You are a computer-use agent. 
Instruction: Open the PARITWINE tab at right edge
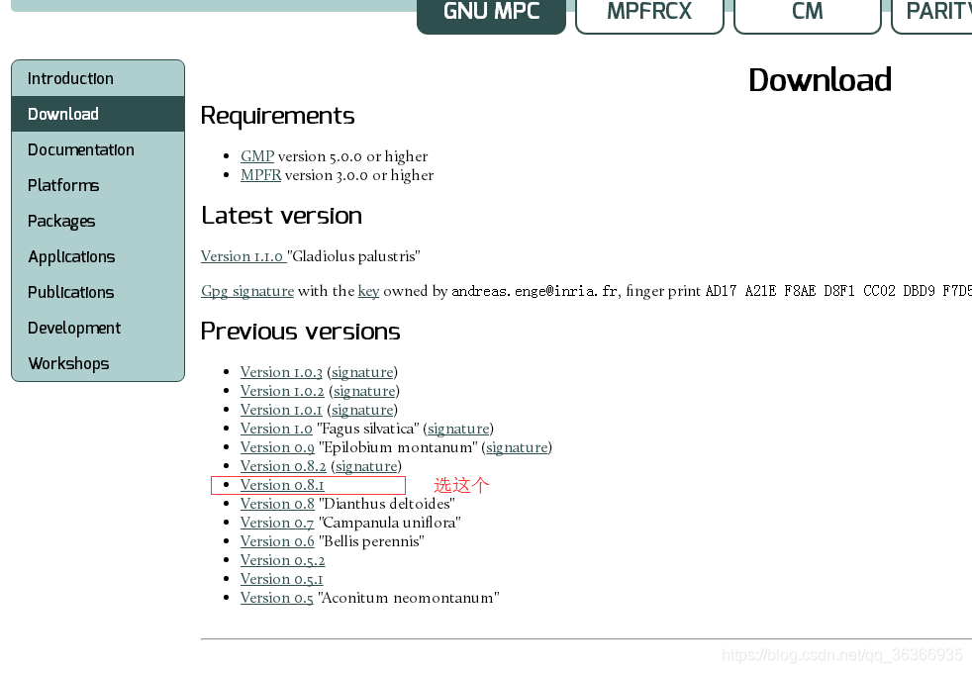932,16
